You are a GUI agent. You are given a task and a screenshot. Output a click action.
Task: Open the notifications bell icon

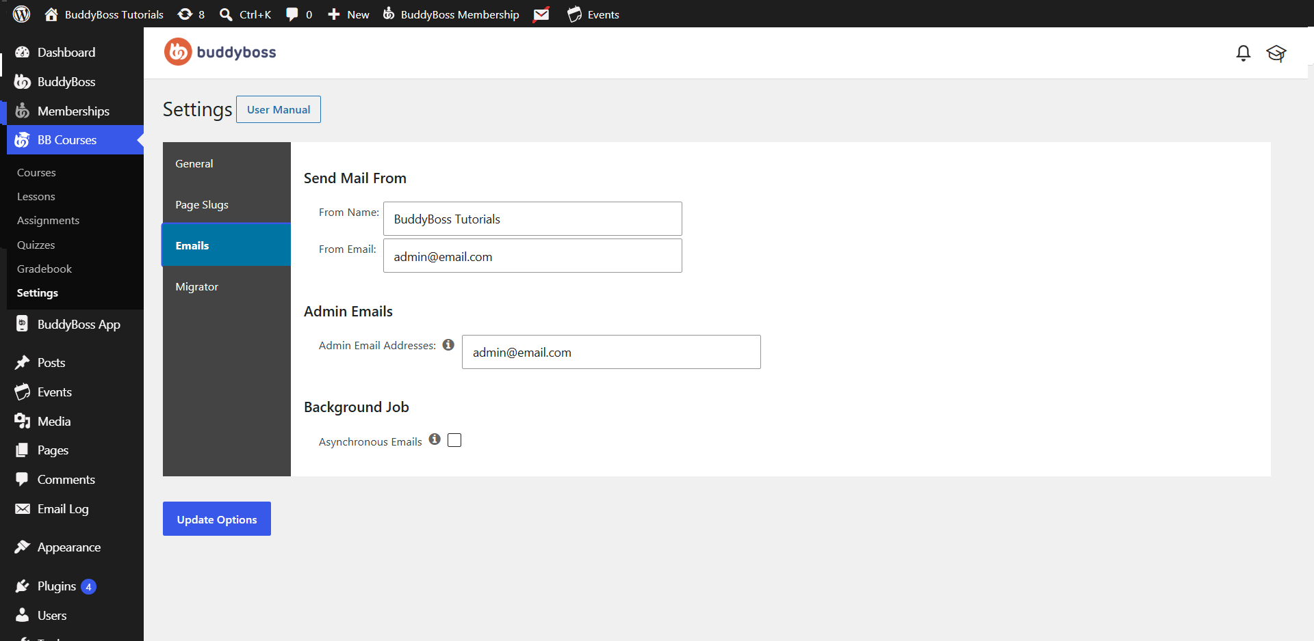[1244, 53]
